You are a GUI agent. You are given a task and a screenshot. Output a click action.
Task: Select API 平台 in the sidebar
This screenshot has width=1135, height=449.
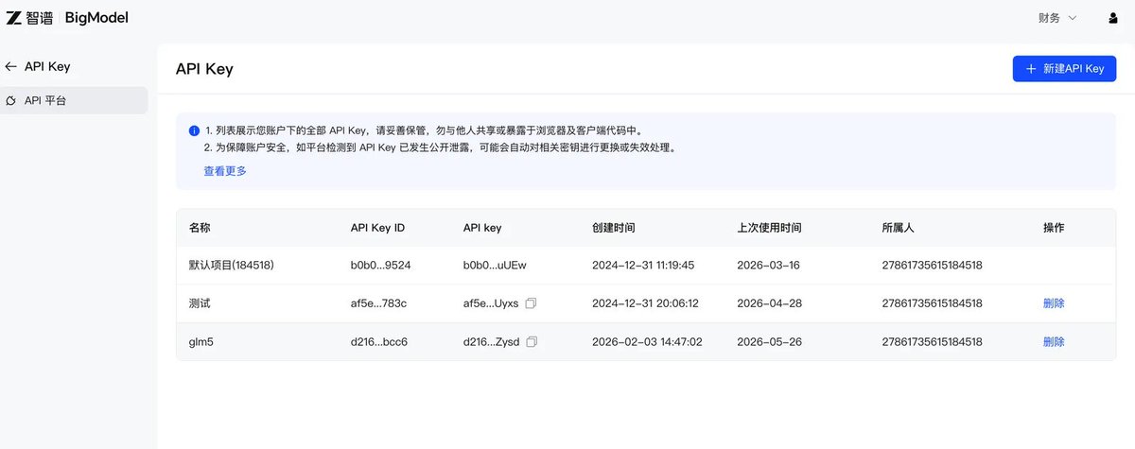click(x=74, y=100)
